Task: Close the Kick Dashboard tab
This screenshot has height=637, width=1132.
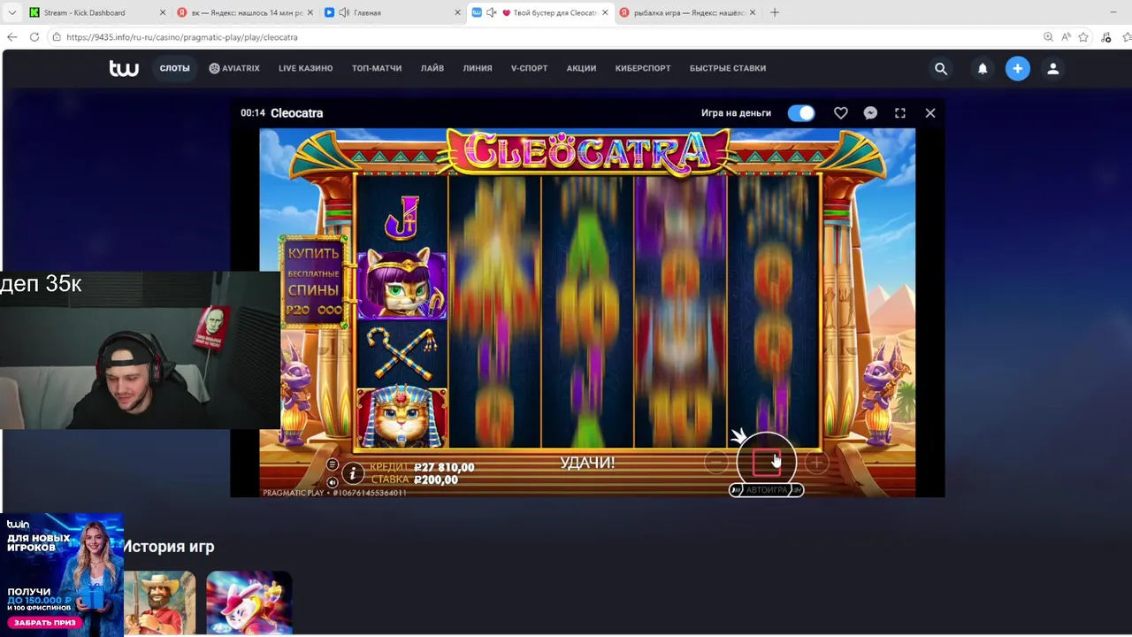Action: [163, 12]
